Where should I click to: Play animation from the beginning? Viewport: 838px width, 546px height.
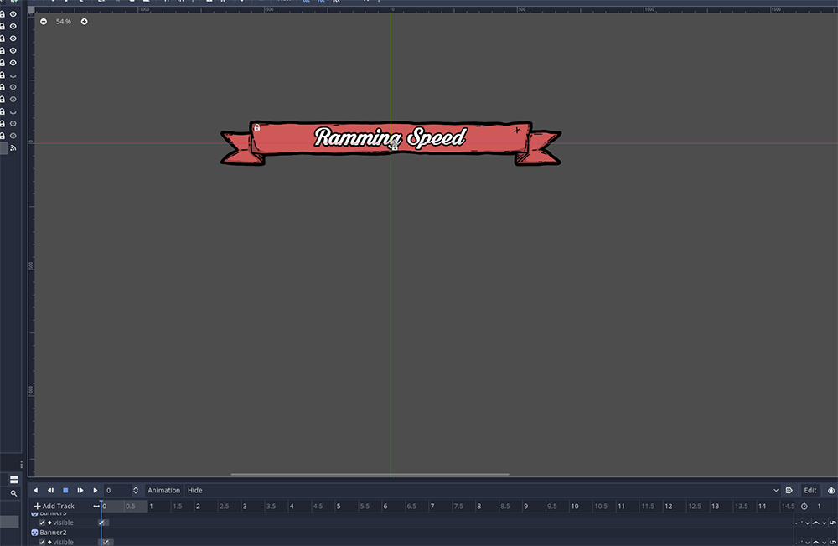80,490
